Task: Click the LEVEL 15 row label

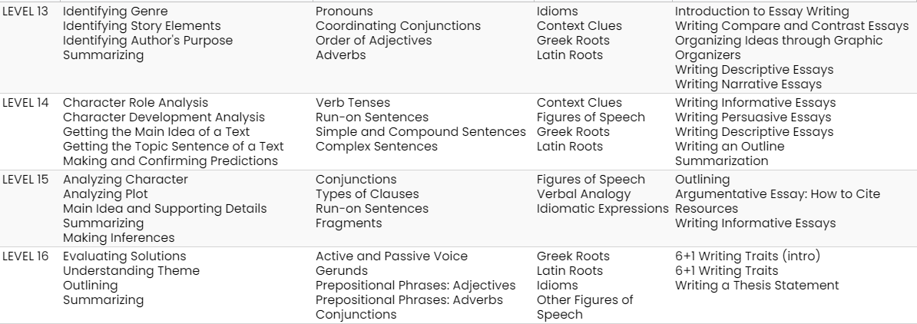Action: (x=25, y=180)
